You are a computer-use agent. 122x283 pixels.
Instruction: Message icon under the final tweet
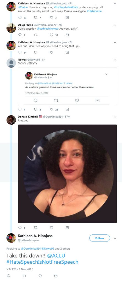coord(56,276)
